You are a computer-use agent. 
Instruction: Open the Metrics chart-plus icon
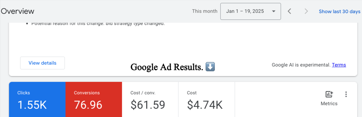[x=329, y=94]
